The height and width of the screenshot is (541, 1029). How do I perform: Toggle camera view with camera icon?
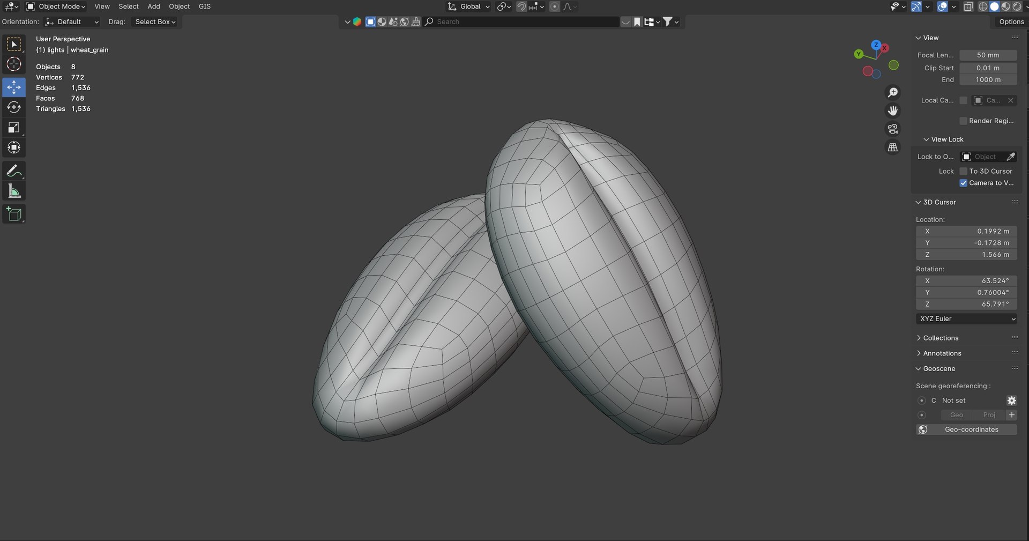(x=892, y=129)
